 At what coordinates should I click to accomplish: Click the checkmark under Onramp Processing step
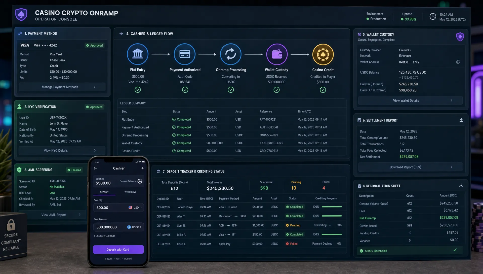tap(231, 90)
